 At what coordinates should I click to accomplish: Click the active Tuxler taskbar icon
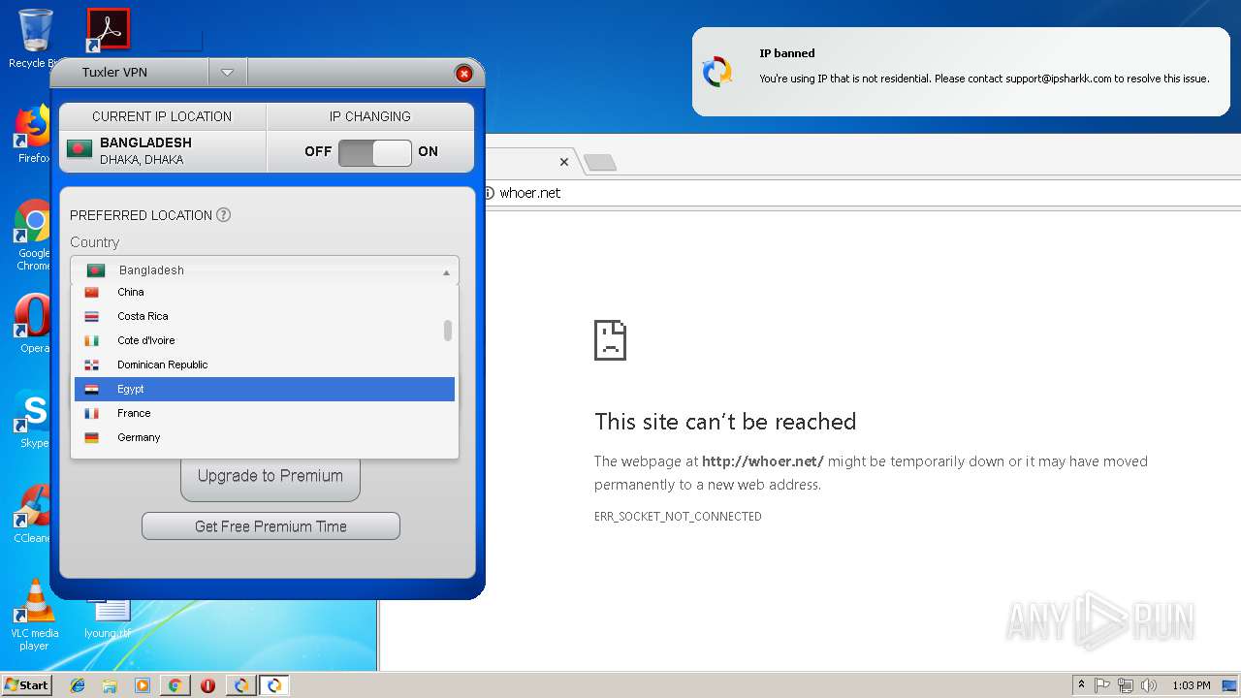(274, 685)
